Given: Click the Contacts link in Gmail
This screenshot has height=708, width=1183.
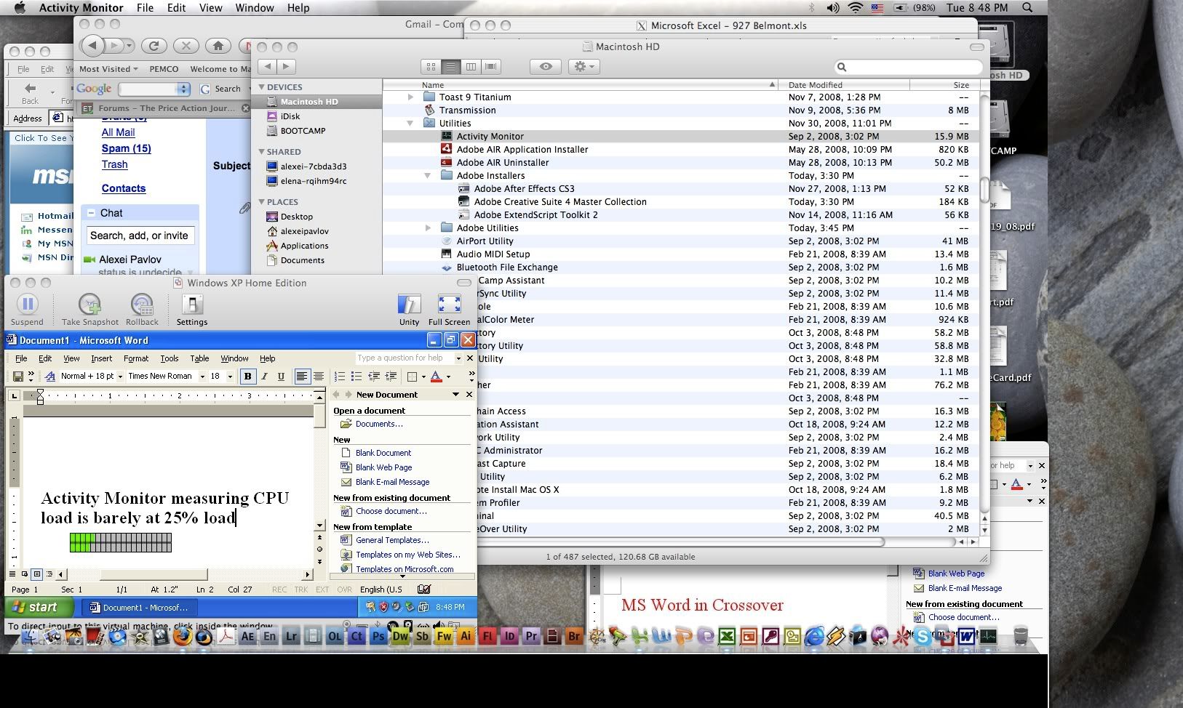Looking at the screenshot, I should click(124, 188).
